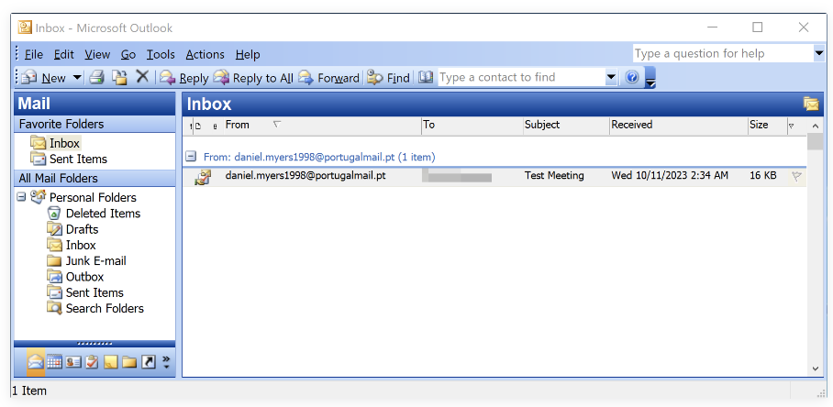833x407 pixels.
Task: Click the Find button in toolbar
Action: pyautogui.click(x=388, y=78)
